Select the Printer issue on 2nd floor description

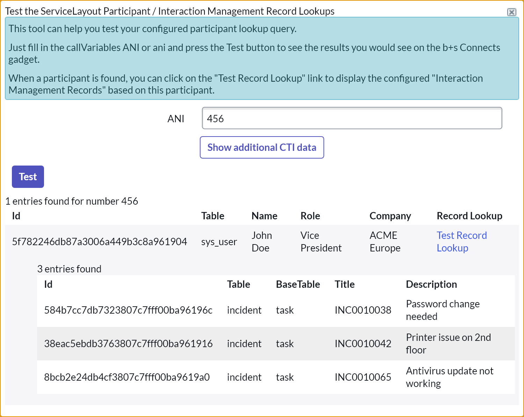[448, 344]
